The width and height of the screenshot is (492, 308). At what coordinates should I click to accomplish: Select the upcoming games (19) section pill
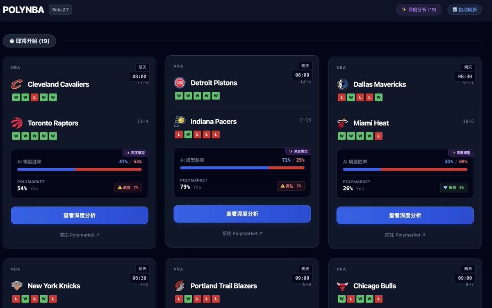point(30,41)
